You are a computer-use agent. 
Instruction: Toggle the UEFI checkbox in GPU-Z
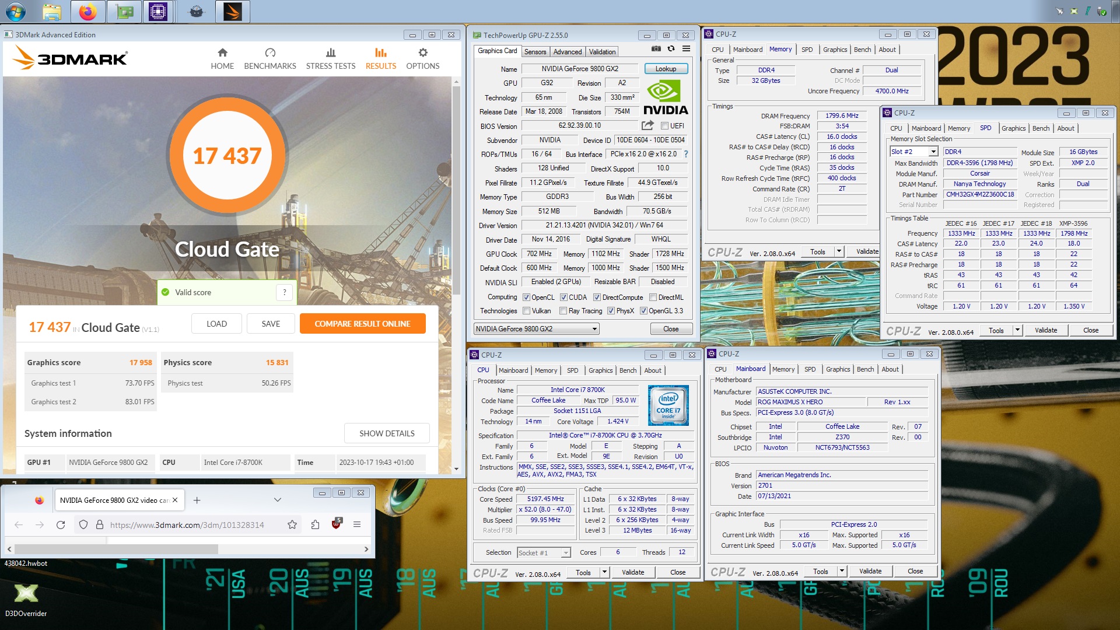664,126
